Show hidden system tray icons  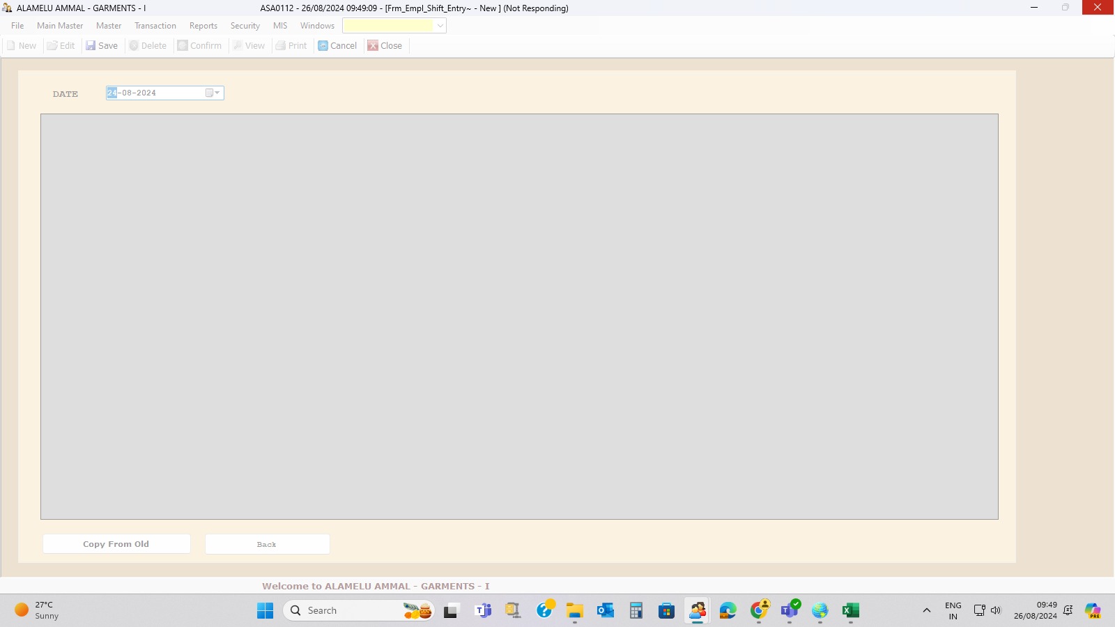point(926,611)
